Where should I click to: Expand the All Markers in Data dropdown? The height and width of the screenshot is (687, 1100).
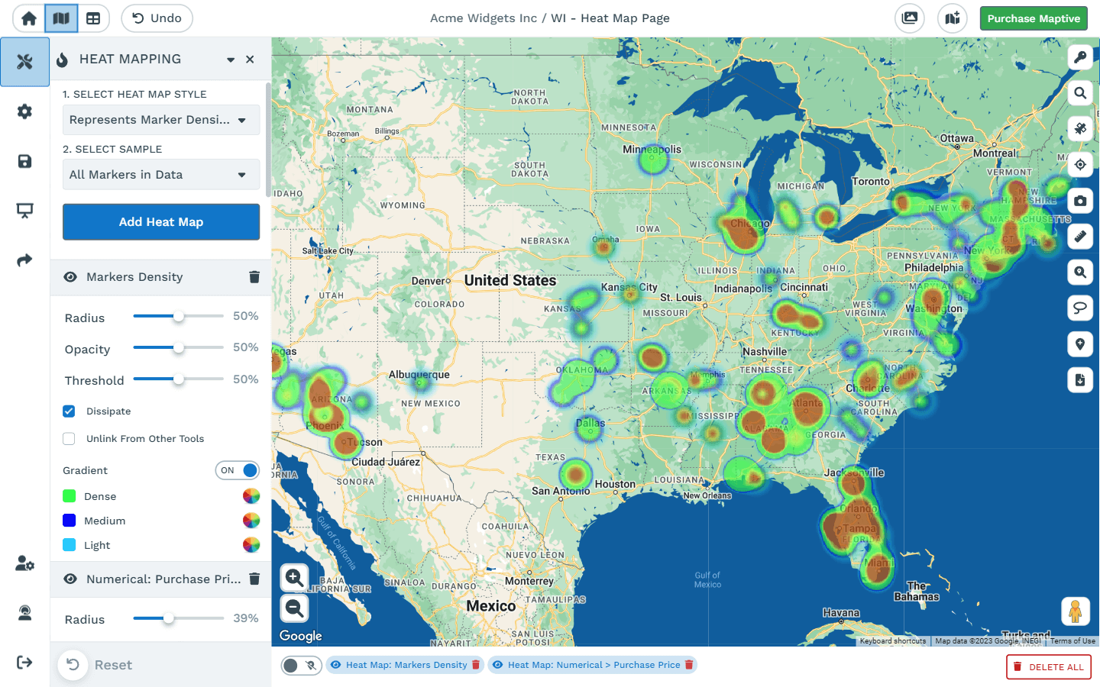160,175
